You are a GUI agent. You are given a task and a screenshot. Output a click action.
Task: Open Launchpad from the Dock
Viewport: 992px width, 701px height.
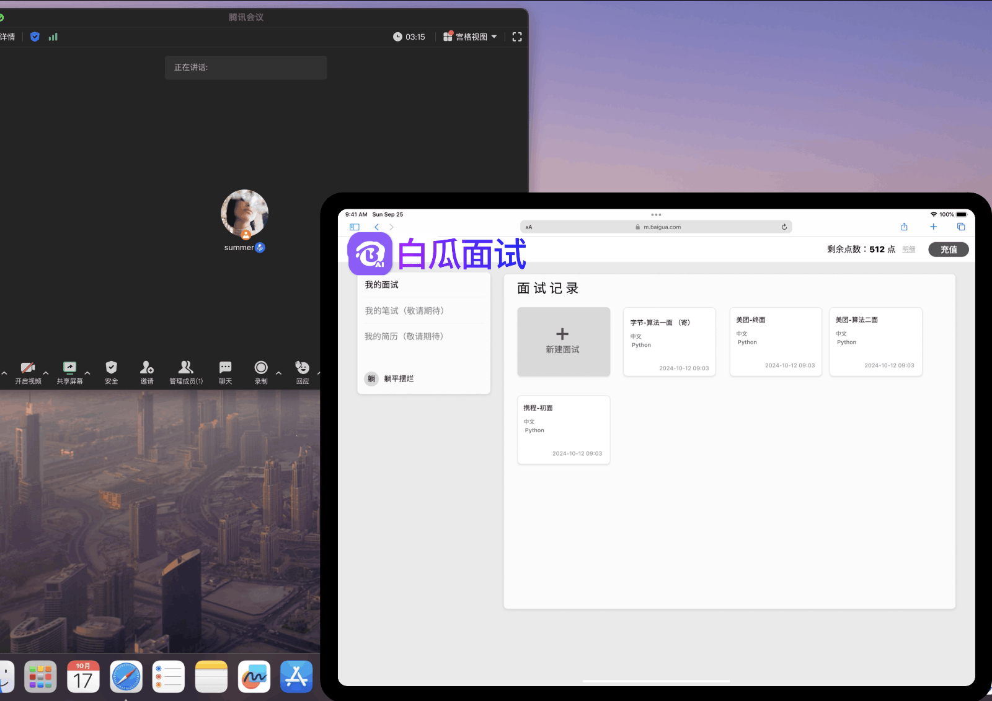click(40, 676)
